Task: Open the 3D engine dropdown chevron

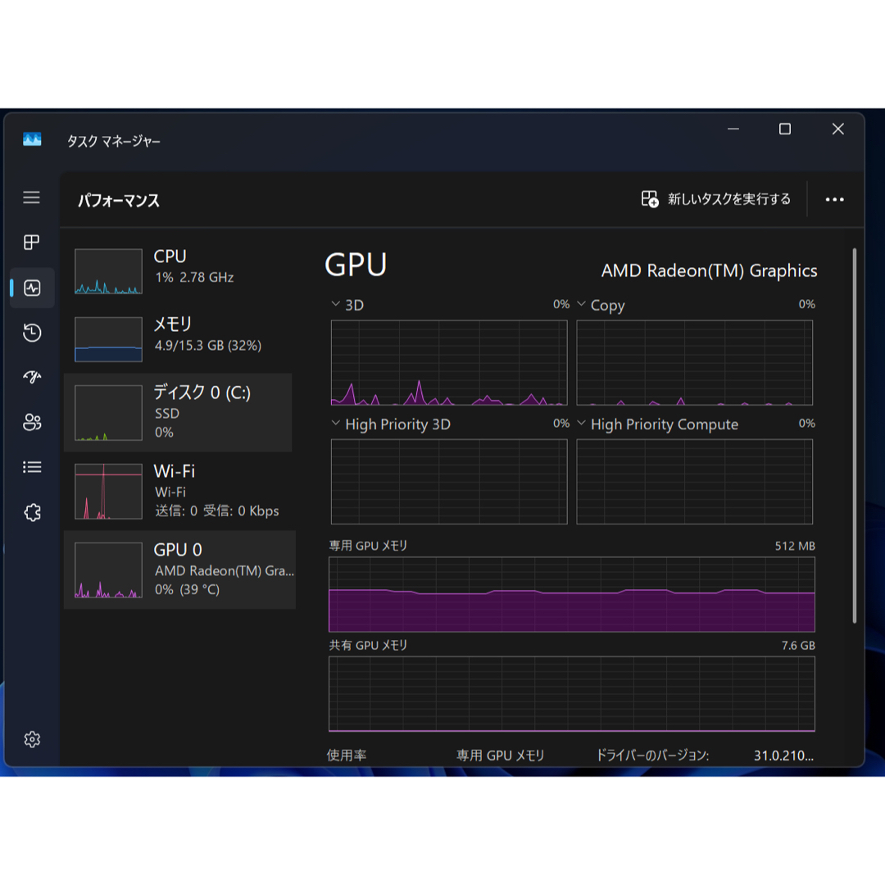Action: (335, 304)
